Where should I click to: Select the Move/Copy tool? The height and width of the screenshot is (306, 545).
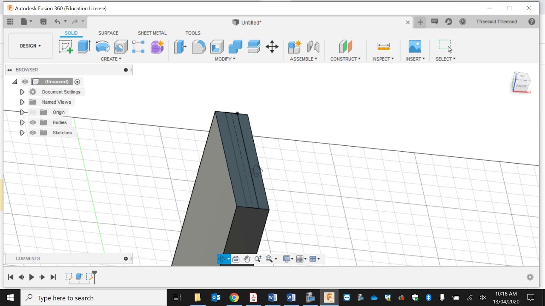pos(272,46)
